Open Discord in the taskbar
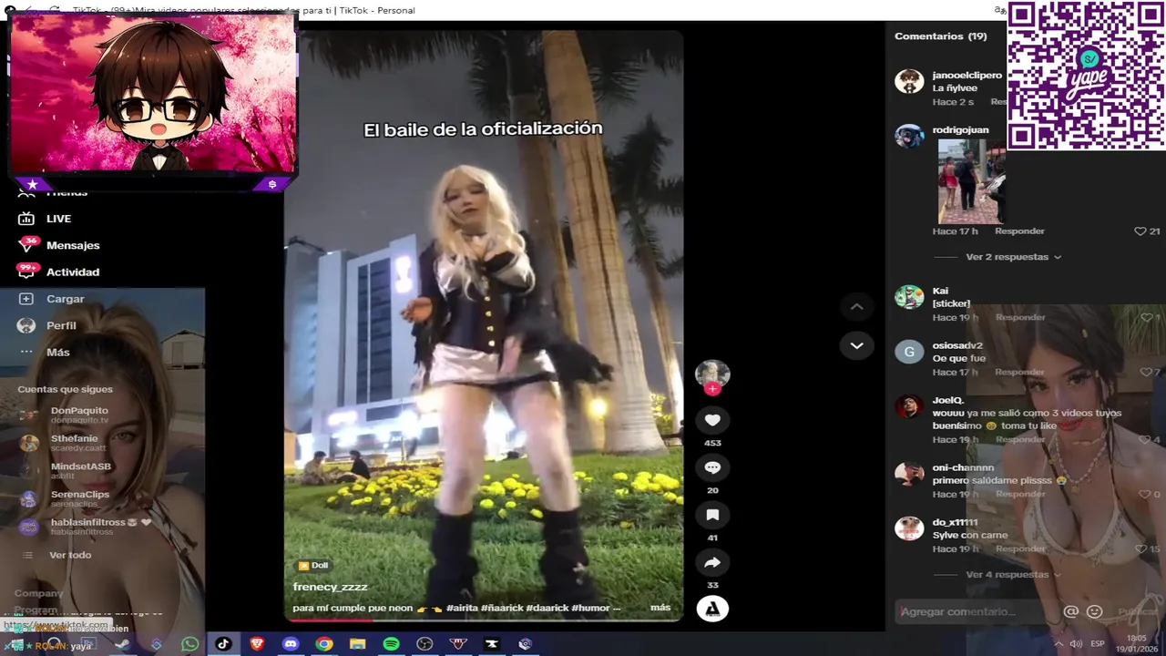 click(291, 644)
